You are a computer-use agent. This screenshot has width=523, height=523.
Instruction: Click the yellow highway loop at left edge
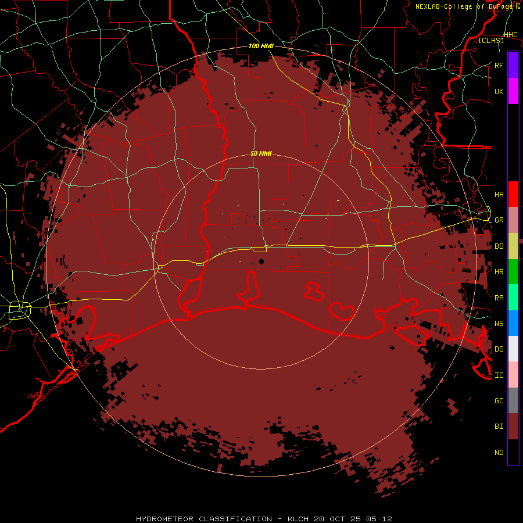click(20, 310)
